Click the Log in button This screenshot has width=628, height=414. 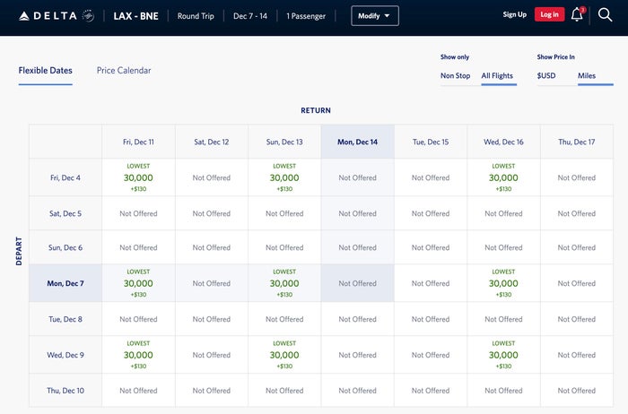pyautogui.click(x=549, y=14)
